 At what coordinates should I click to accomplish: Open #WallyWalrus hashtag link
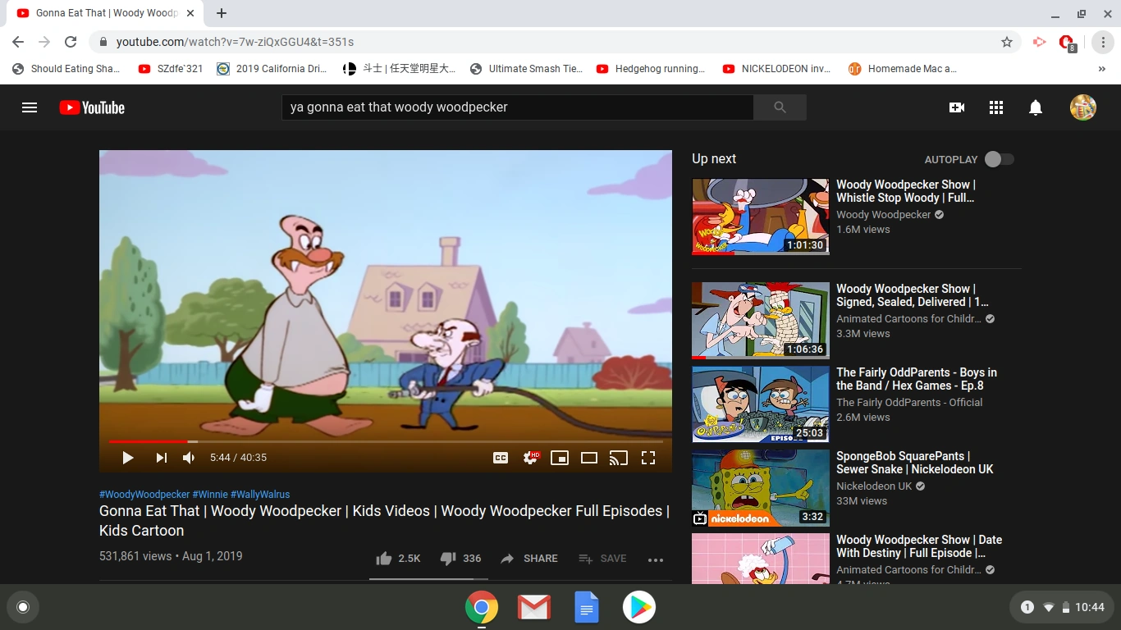[260, 495]
